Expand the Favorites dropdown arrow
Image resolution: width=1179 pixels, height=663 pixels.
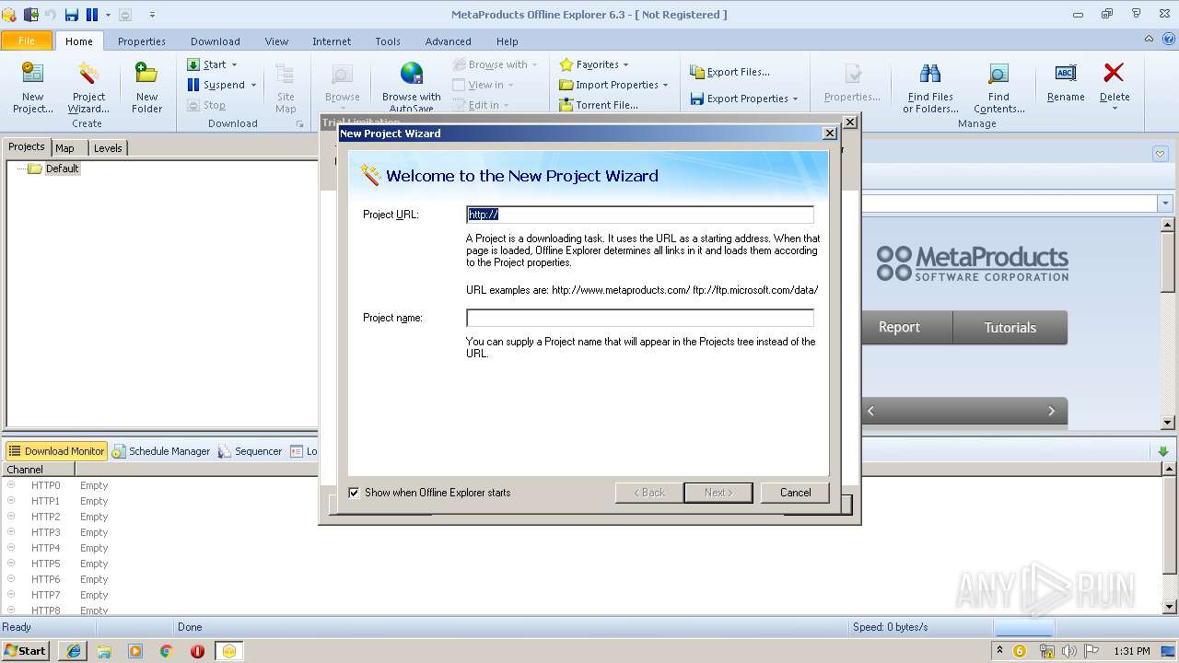625,65
